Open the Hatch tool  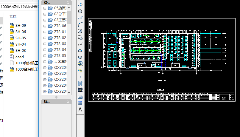pos(80,83)
